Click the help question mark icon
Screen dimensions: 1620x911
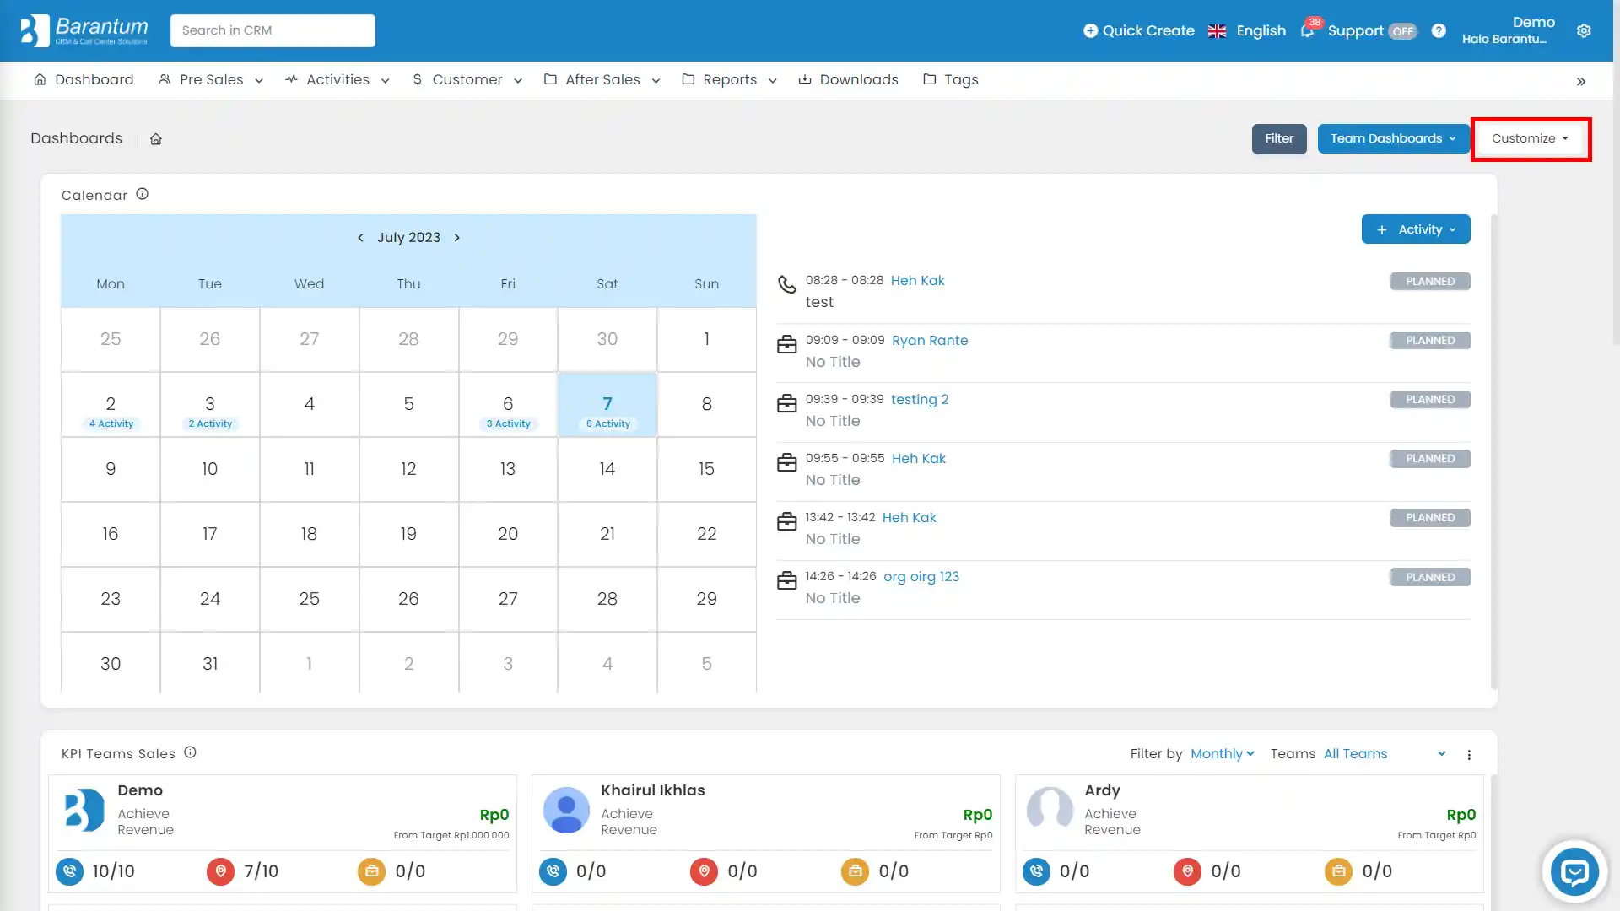[x=1439, y=30]
